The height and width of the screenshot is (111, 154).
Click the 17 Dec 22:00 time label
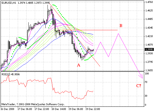pos(42,109)
